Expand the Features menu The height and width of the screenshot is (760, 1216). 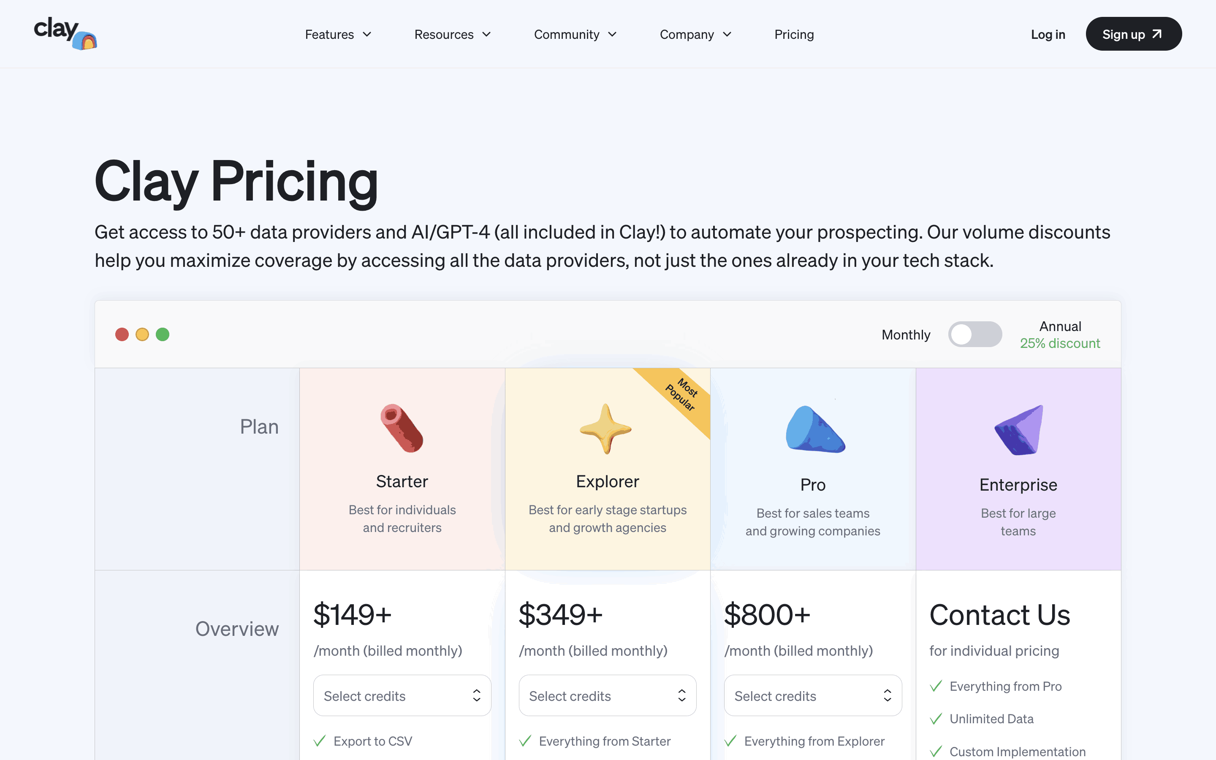tap(338, 34)
